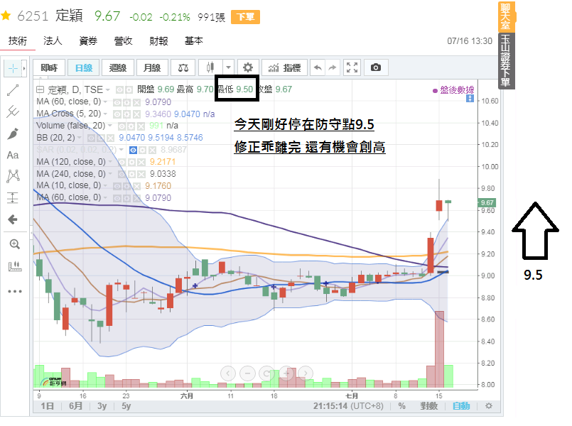The image size is (572, 426).
Task: Switch to 月線 monthly chart
Action: click(x=152, y=67)
